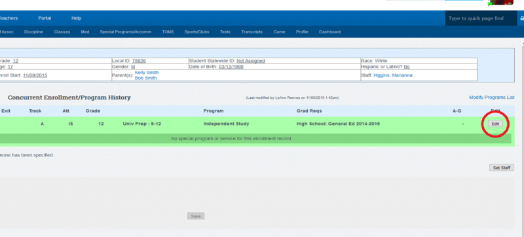Click the grayed-out Save button
524x237 pixels.
(x=196, y=216)
